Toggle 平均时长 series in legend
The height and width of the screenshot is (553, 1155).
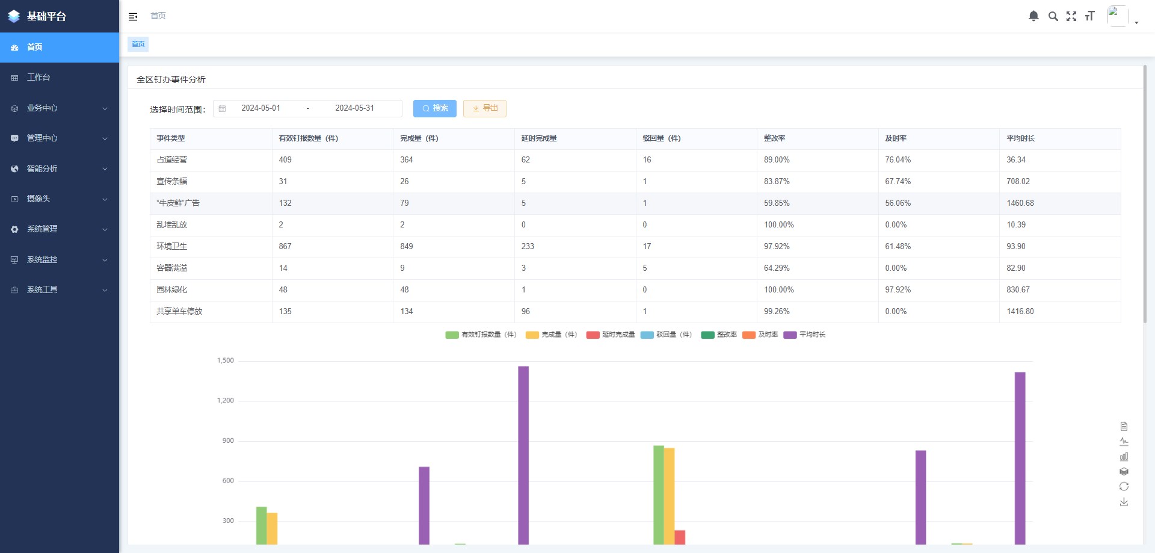pyautogui.click(x=804, y=335)
